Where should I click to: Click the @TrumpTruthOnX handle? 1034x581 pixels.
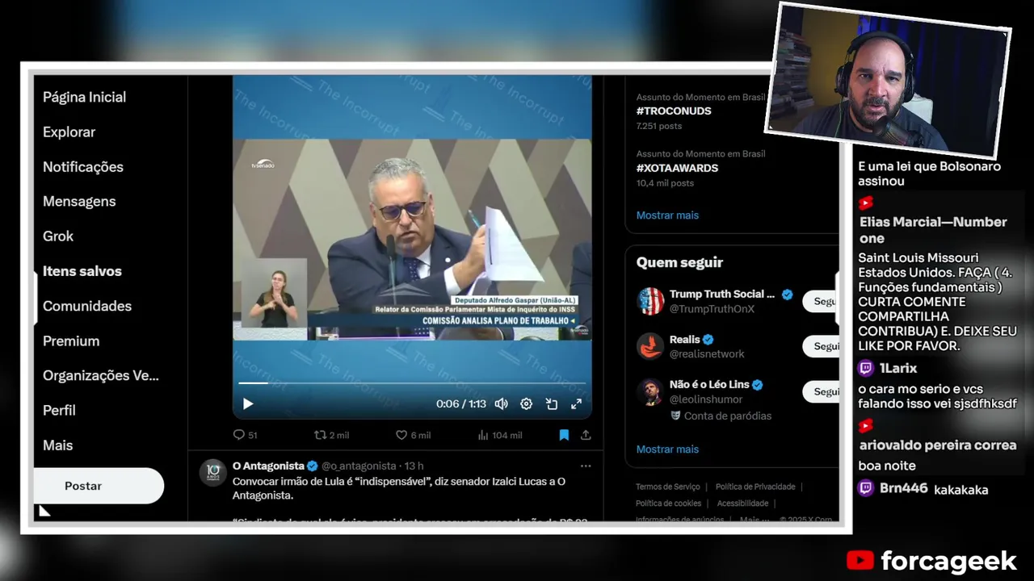pos(712,309)
